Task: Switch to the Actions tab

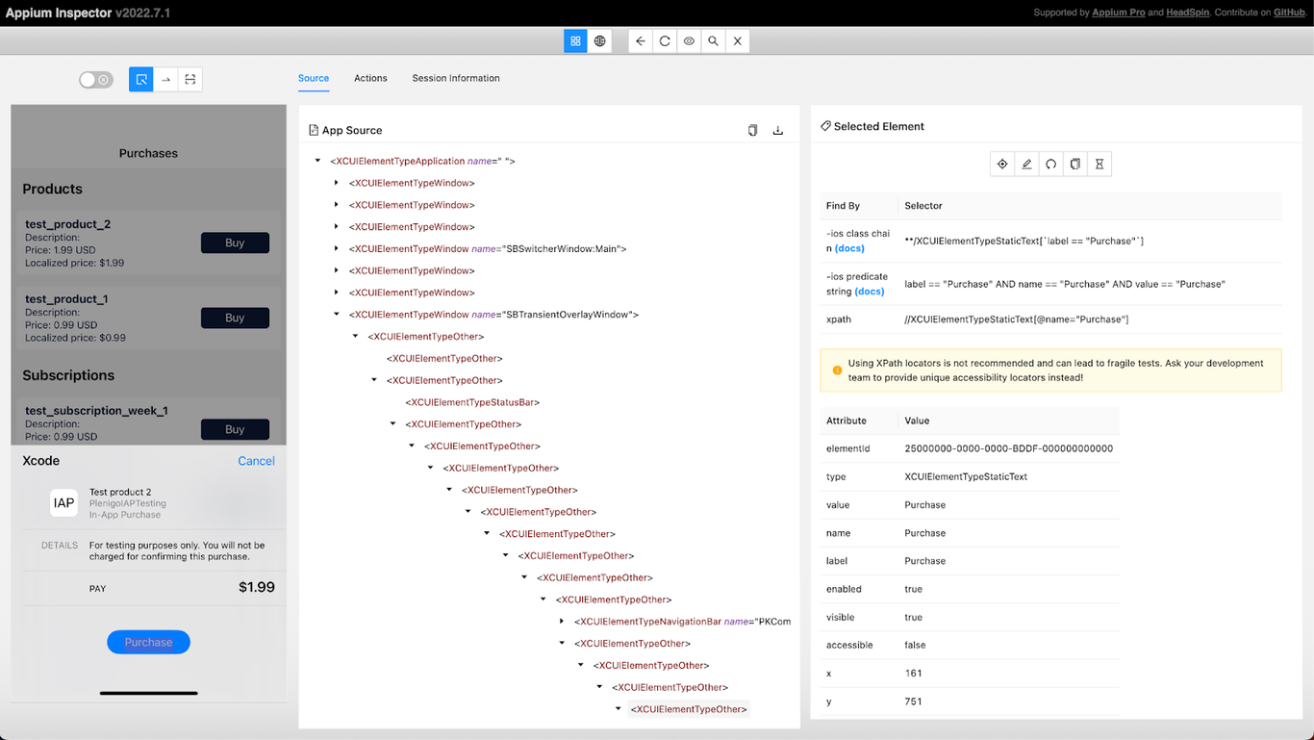Action: pyautogui.click(x=370, y=78)
